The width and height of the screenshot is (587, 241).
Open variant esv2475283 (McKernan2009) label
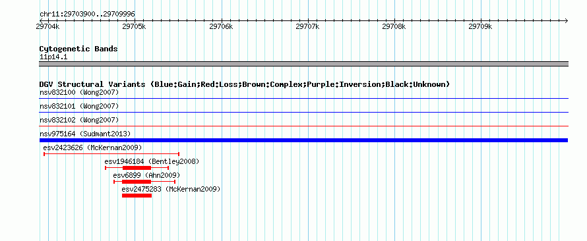coord(171,189)
